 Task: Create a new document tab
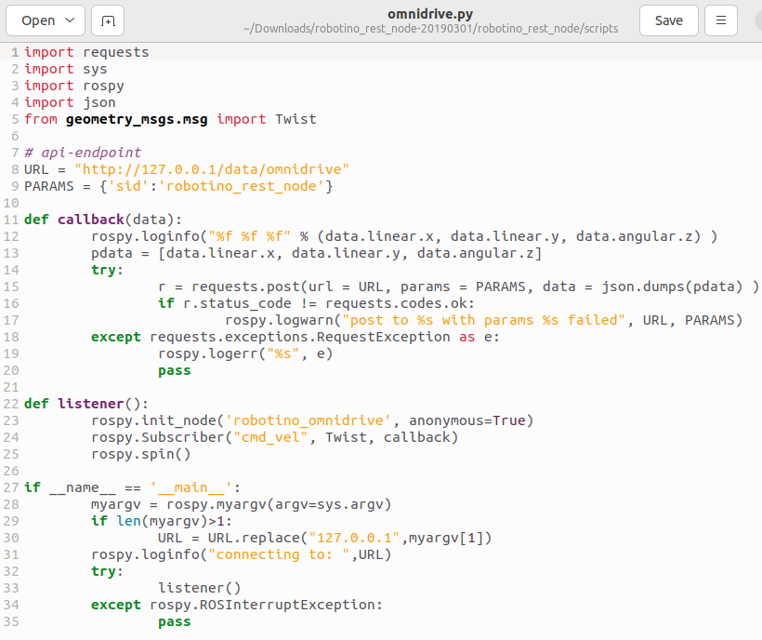(x=109, y=20)
